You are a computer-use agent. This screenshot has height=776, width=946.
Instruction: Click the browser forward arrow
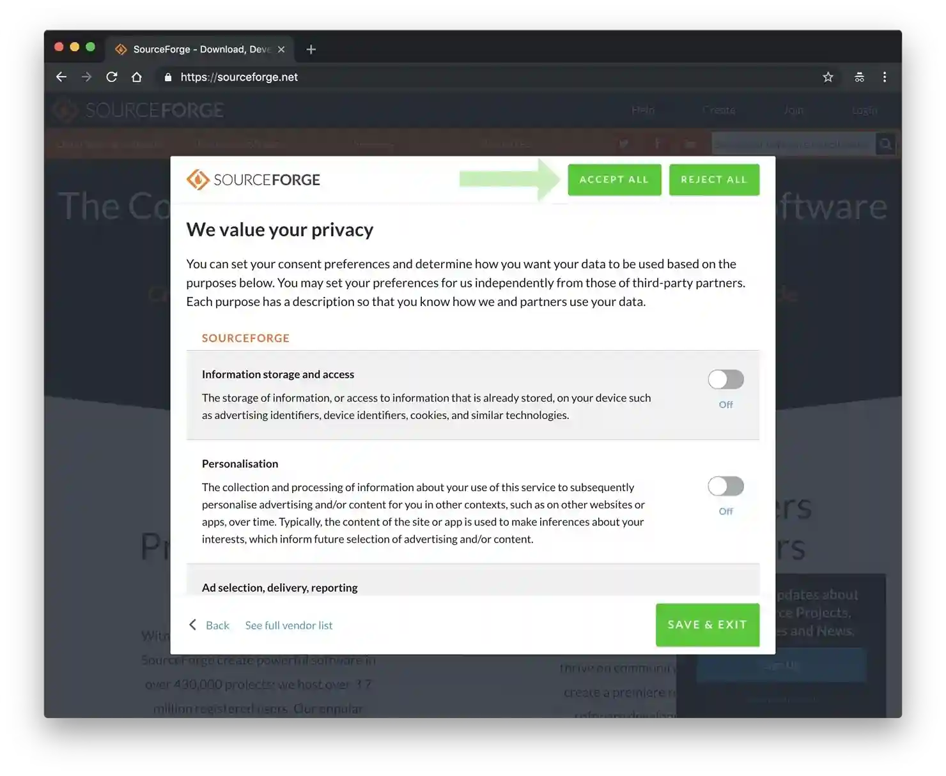click(86, 77)
